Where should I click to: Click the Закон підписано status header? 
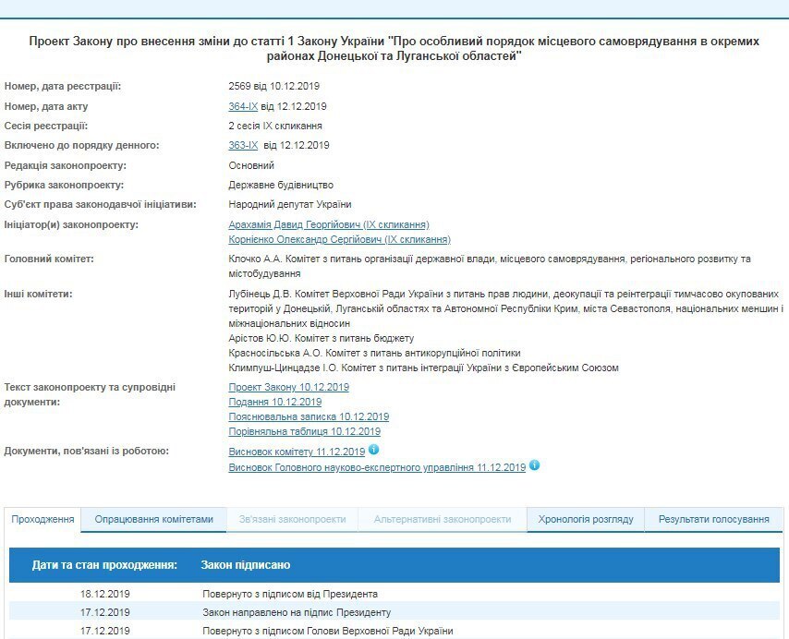[x=246, y=564]
